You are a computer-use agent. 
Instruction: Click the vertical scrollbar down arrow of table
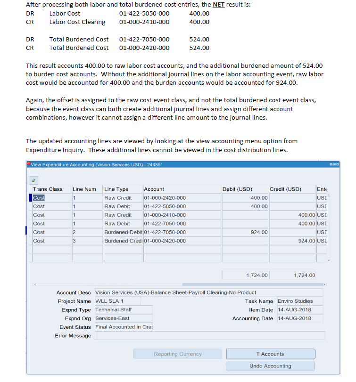click(329, 260)
